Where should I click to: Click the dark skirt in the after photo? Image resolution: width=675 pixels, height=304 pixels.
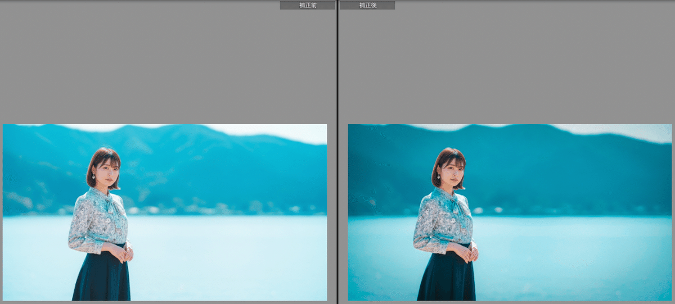point(446,278)
